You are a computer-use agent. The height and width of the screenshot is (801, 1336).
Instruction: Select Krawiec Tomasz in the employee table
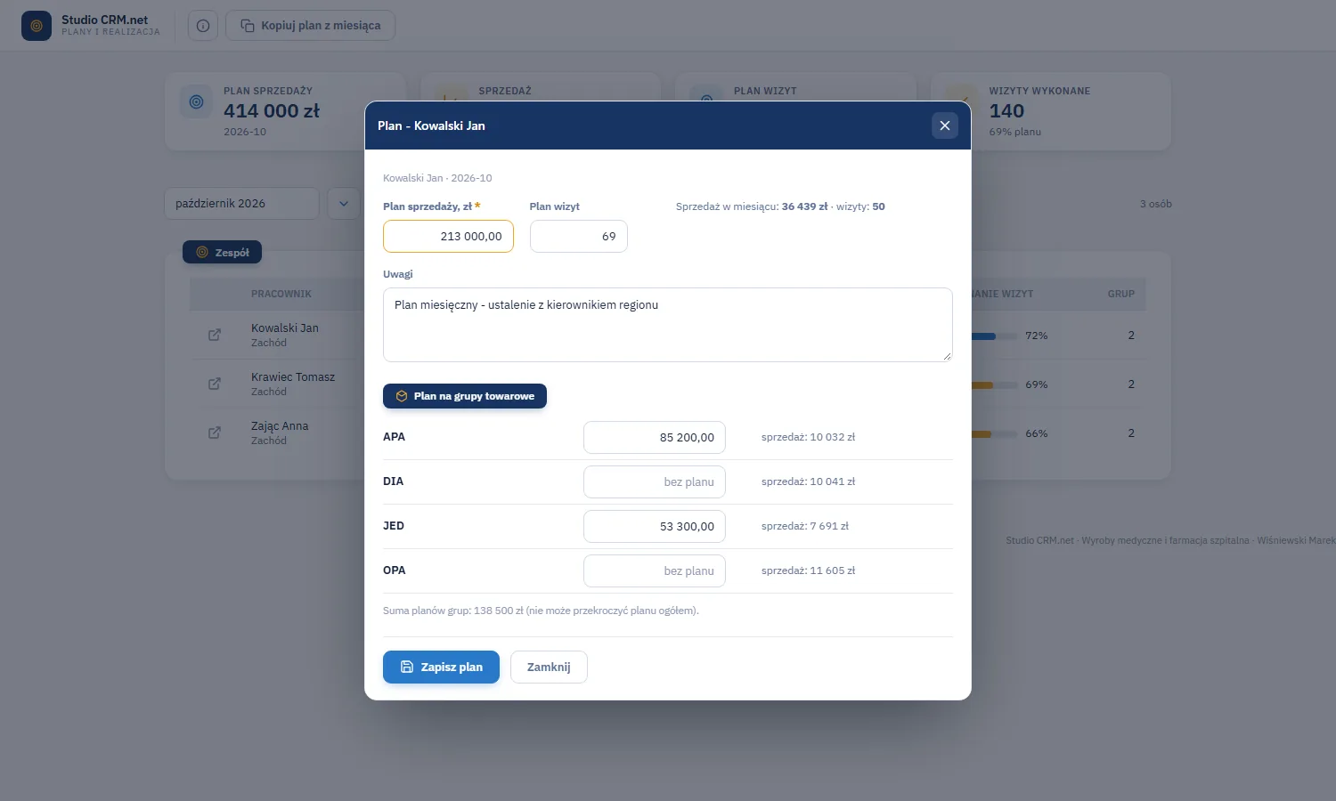click(x=293, y=377)
